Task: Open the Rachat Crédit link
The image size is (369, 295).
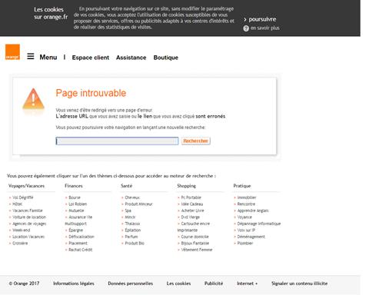Action: 80,250
